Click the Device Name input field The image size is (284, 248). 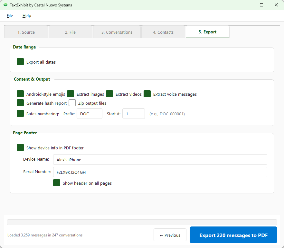[160, 160]
